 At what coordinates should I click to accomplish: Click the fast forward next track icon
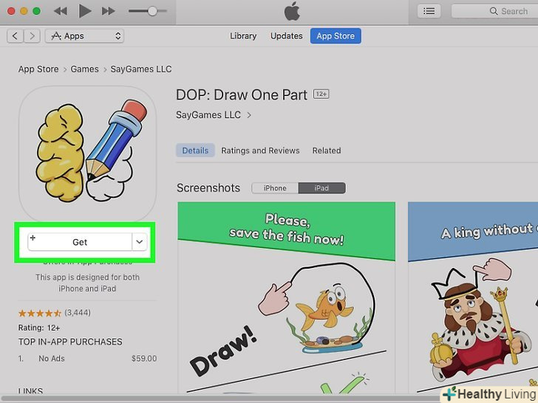[108, 11]
